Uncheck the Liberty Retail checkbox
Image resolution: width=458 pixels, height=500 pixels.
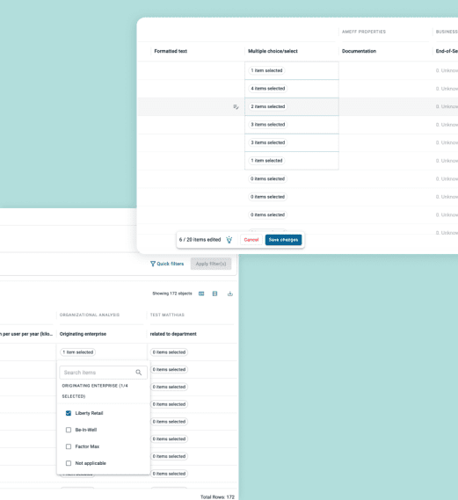(69, 413)
